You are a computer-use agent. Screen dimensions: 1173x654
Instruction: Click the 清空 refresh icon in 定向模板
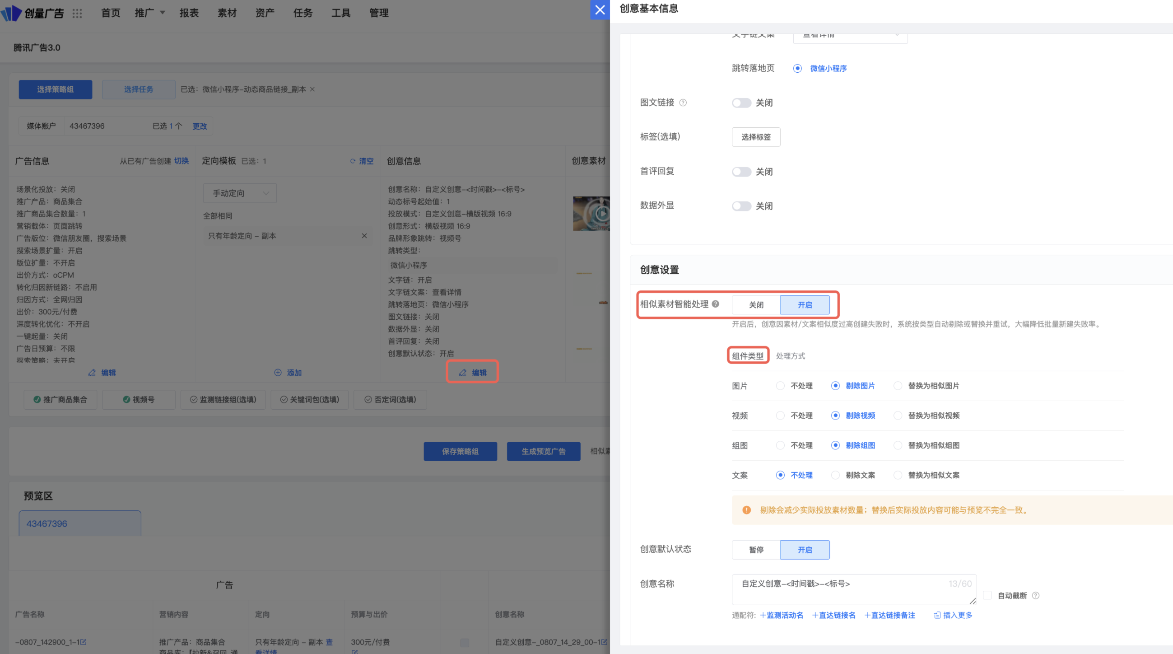pyautogui.click(x=353, y=161)
